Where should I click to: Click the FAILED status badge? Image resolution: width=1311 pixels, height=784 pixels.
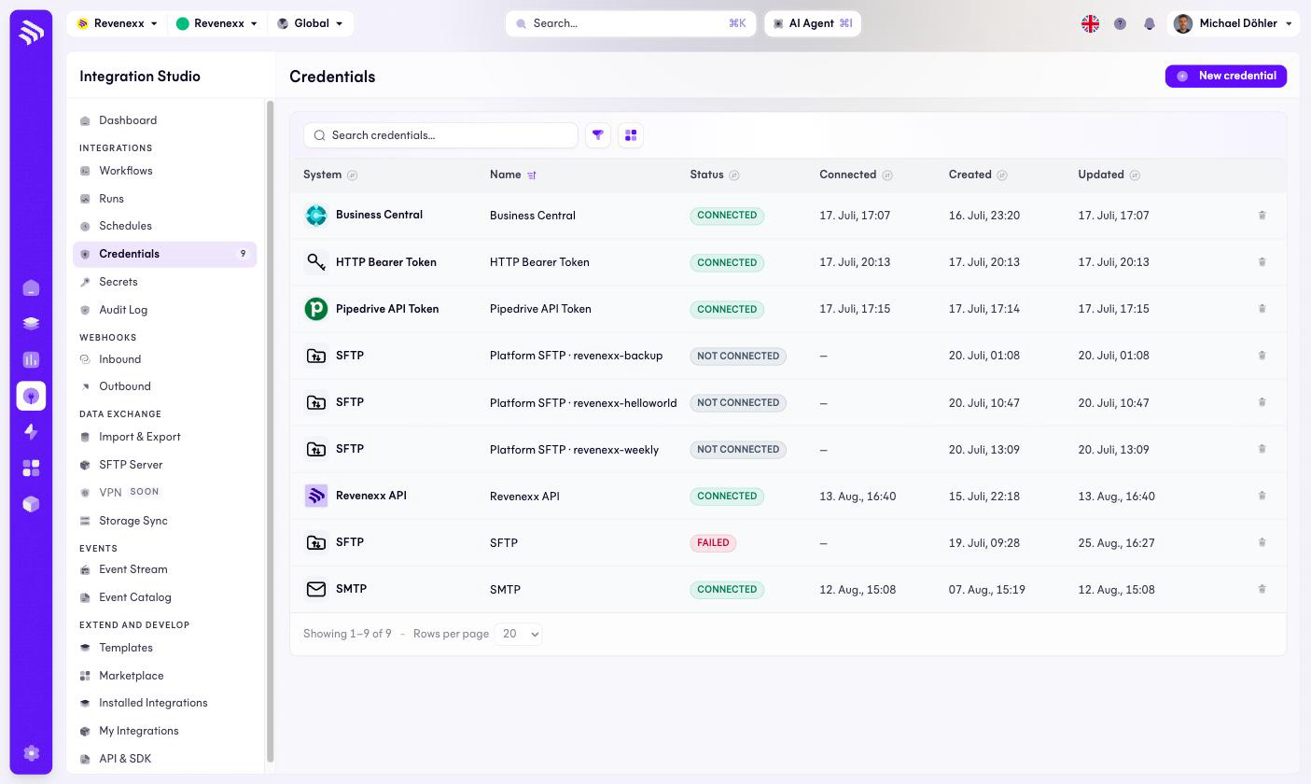(713, 543)
